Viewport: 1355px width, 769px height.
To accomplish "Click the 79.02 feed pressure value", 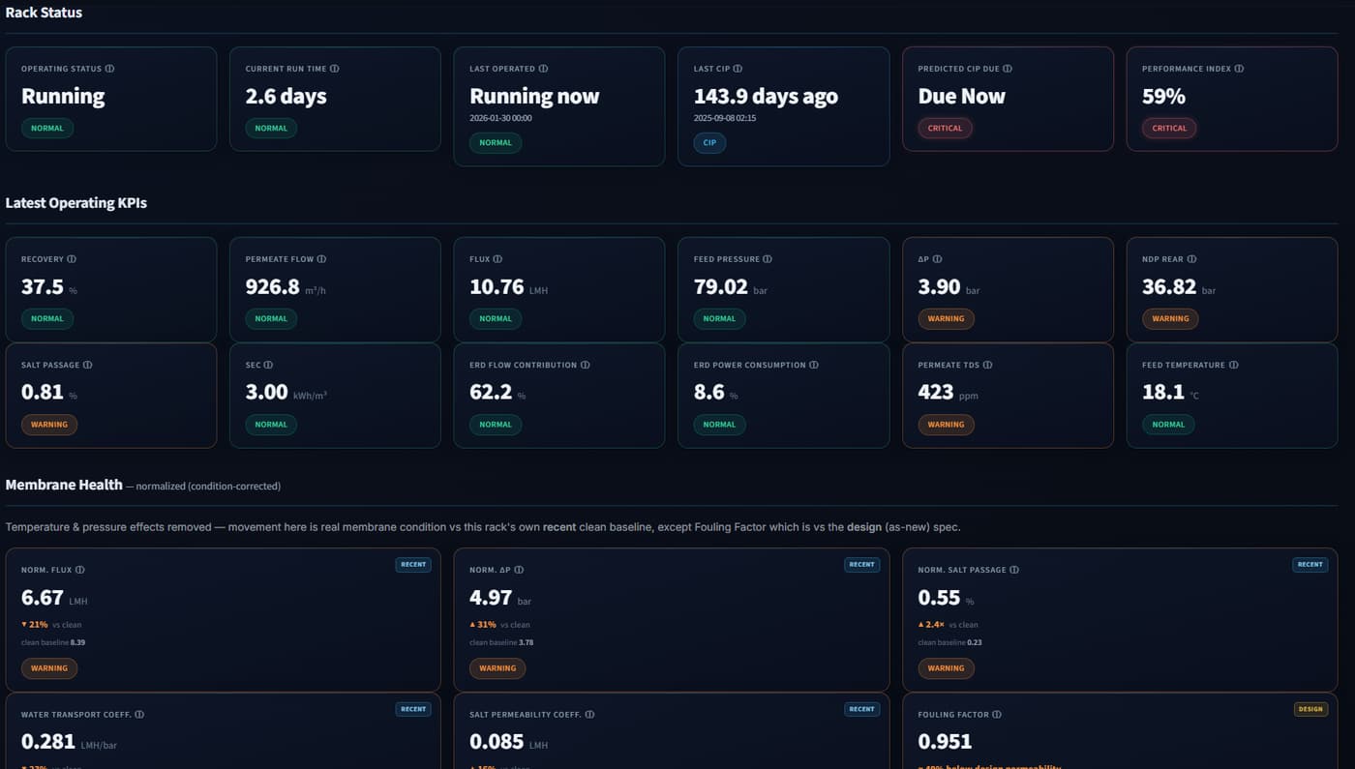I will [721, 287].
